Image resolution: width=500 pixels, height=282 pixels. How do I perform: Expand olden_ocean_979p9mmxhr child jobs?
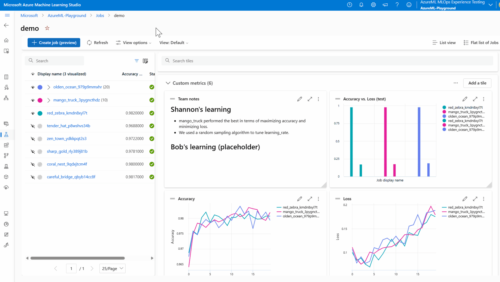point(49,87)
